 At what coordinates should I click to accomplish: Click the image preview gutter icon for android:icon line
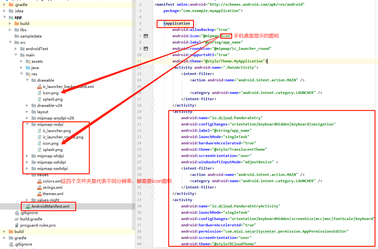146,36
